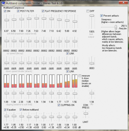Viewport: 129px width, 131px height.
Task: Click the equalizer slider showing +5.35 dB
Action: 14,116
